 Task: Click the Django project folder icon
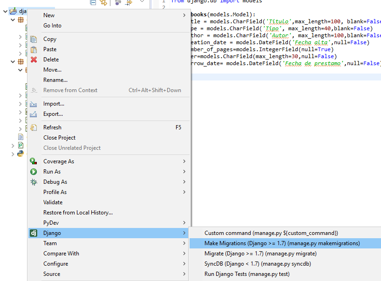pos(13,11)
